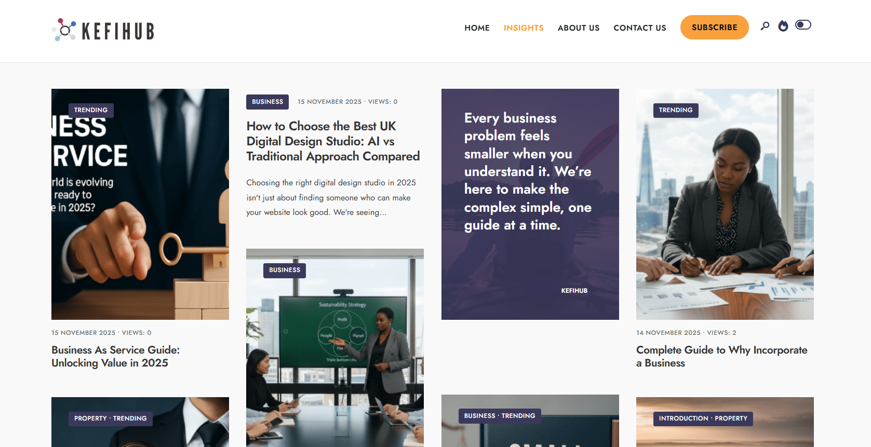Click Business tag above UK Digital Design article
This screenshot has height=447, width=871.
tap(267, 102)
